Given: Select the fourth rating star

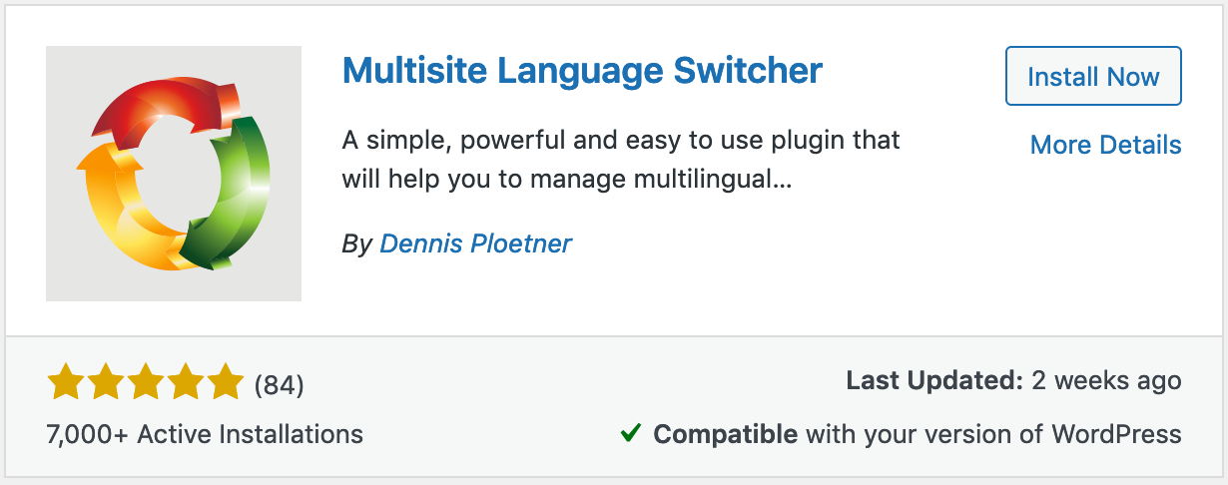Looking at the screenshot, I should (186, 382).
